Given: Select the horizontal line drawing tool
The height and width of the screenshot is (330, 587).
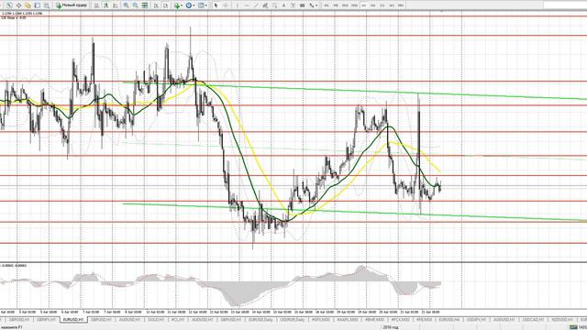Looking at the screenshot, I should [x=247, y=5].
